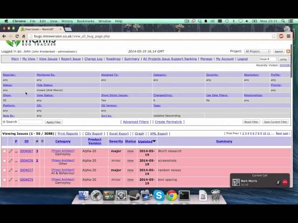Click the Logout link
This screenshot has height=223, width=298.
243,59
